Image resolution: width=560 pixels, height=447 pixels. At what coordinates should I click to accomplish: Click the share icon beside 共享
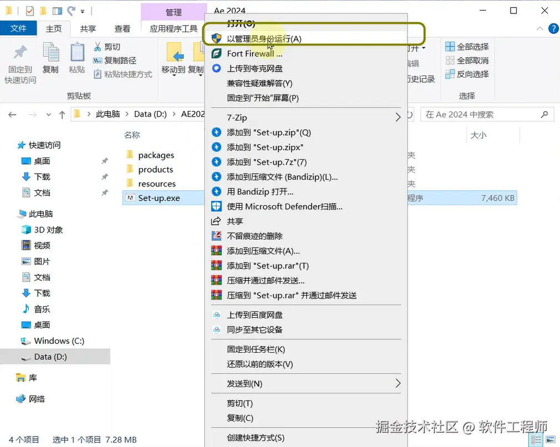pyautogui.click(x=216, y=221)
